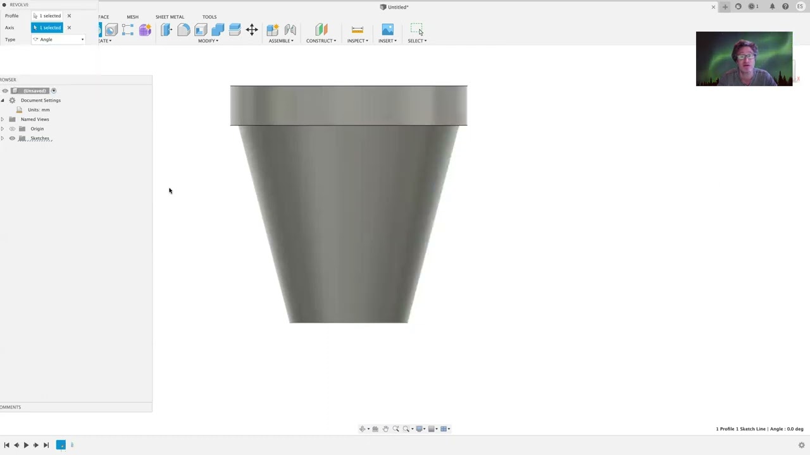Hide the Sketches folder via eye icon
The width and height of the screenshot is (810, 455).
tap(12, 138)
